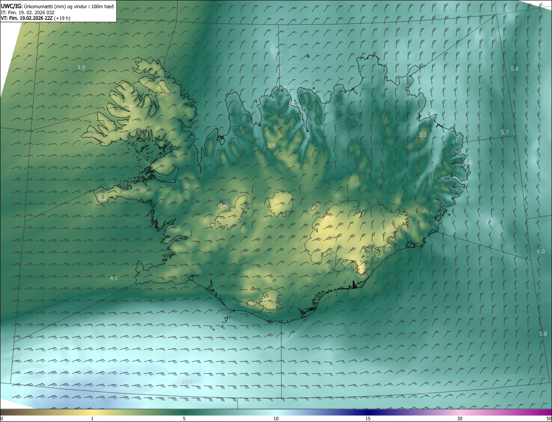Click the 6.0 value label on the map

[541, 251]
